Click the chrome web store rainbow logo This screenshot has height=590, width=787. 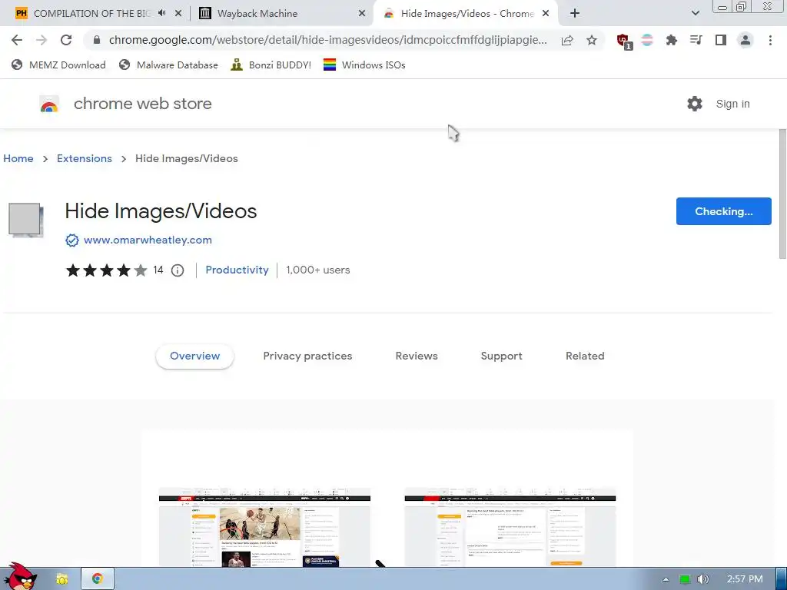pos(49,104)
